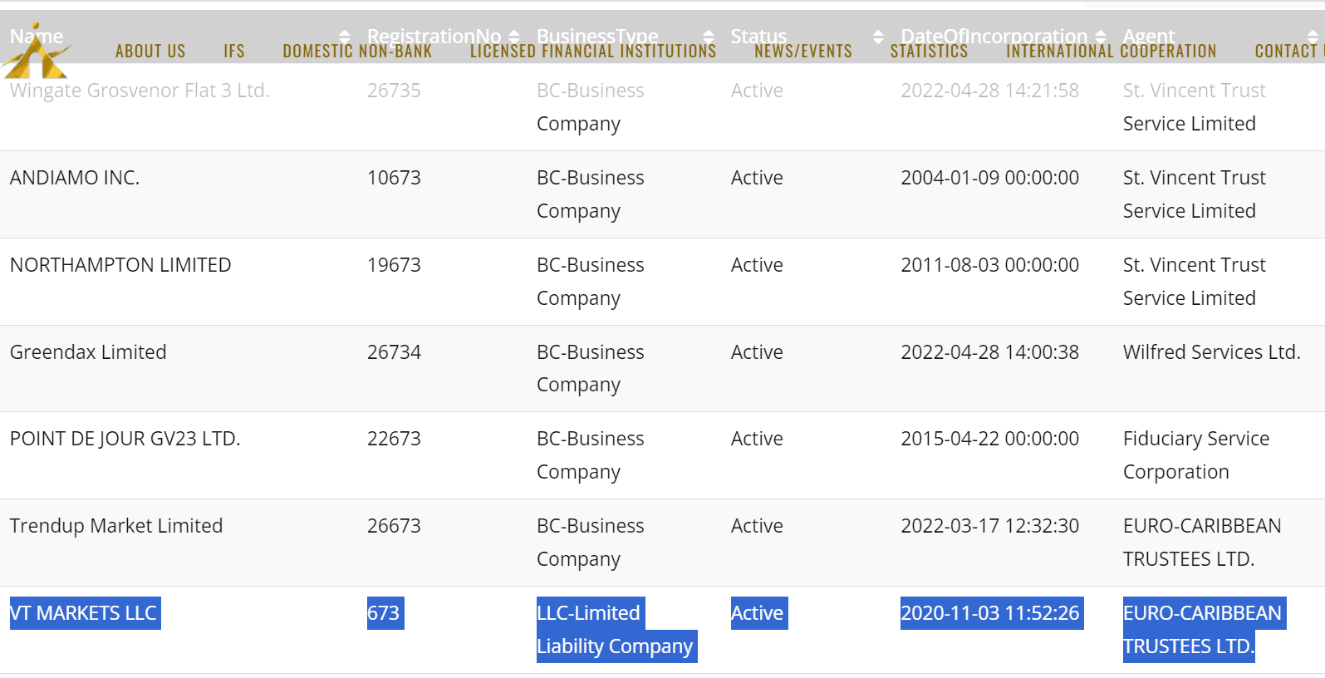Open the IFS menu item
This screenshot has width=1325, height=678.
(x=234, y=52)
